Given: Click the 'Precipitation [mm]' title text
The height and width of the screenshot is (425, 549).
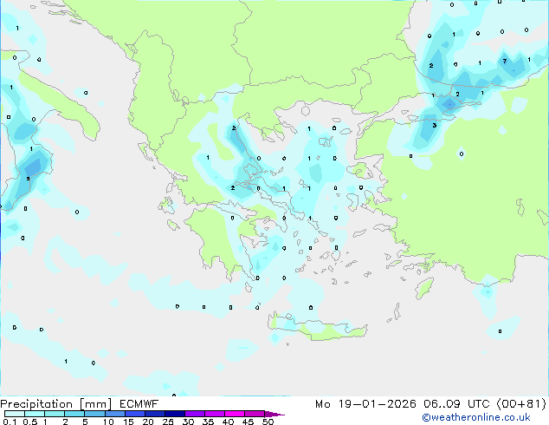Looking at the screenshot, I should (55, 404).
